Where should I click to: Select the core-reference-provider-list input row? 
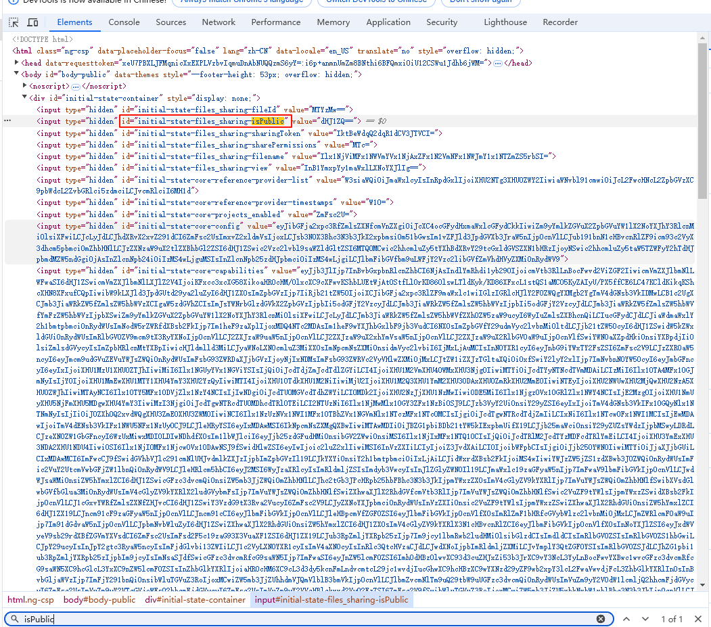click(365, 185)
